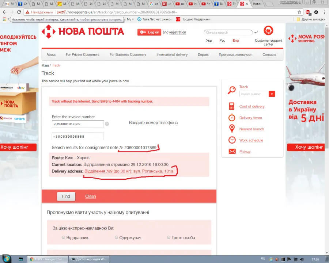Click the on-site search enter arrow

[256, 32]
